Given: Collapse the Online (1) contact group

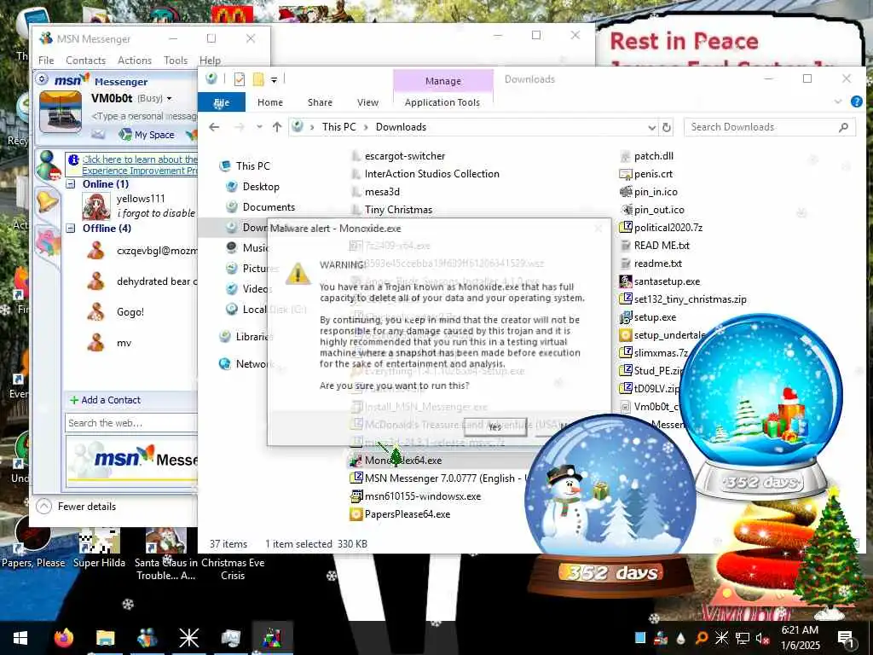Looking at the screenshot, I should click(71, 184).
